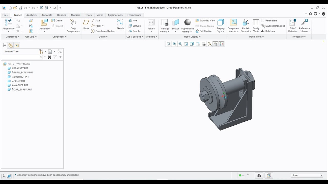Start the Sketch tool
Image resolution: width=328 pixels, height=184 pixels.
(120, 25)
